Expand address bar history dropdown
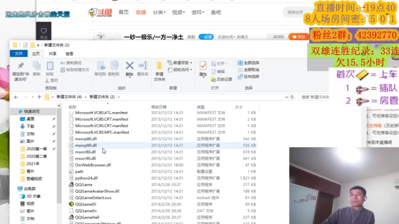 (286, 97)
